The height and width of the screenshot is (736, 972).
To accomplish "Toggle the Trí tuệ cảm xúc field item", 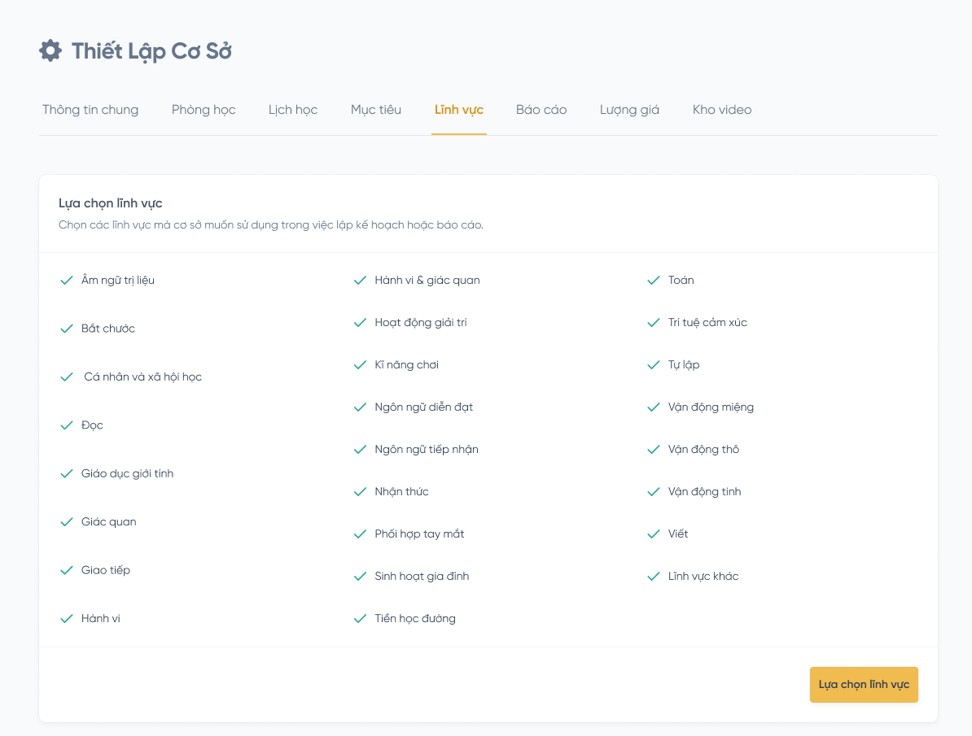I will coord(707,323).
